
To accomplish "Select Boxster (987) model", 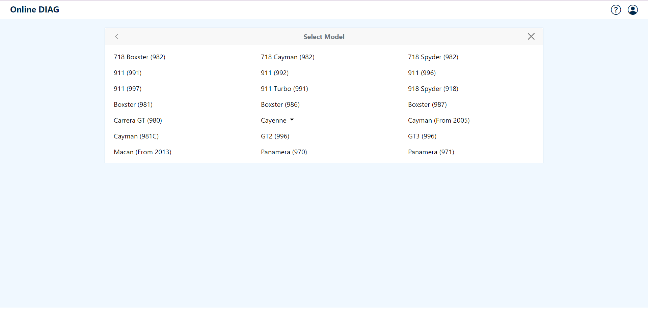I will [427, 104].
